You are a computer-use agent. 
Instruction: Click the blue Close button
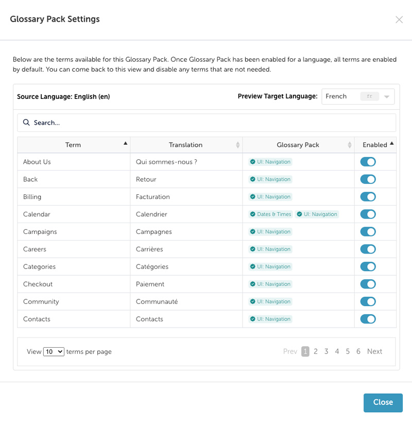383,402
